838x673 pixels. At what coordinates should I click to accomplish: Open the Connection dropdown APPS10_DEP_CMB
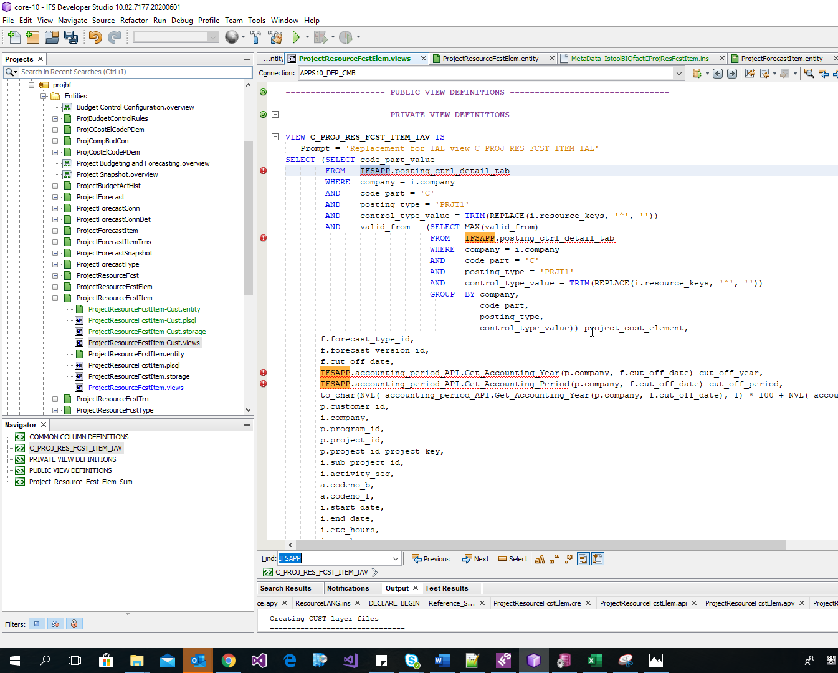(x=678, y=74)
